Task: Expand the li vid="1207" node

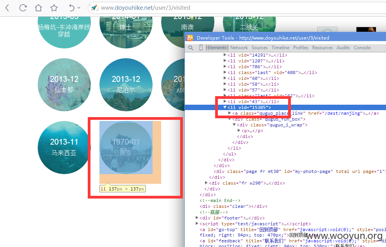Action: coord(225,61)
